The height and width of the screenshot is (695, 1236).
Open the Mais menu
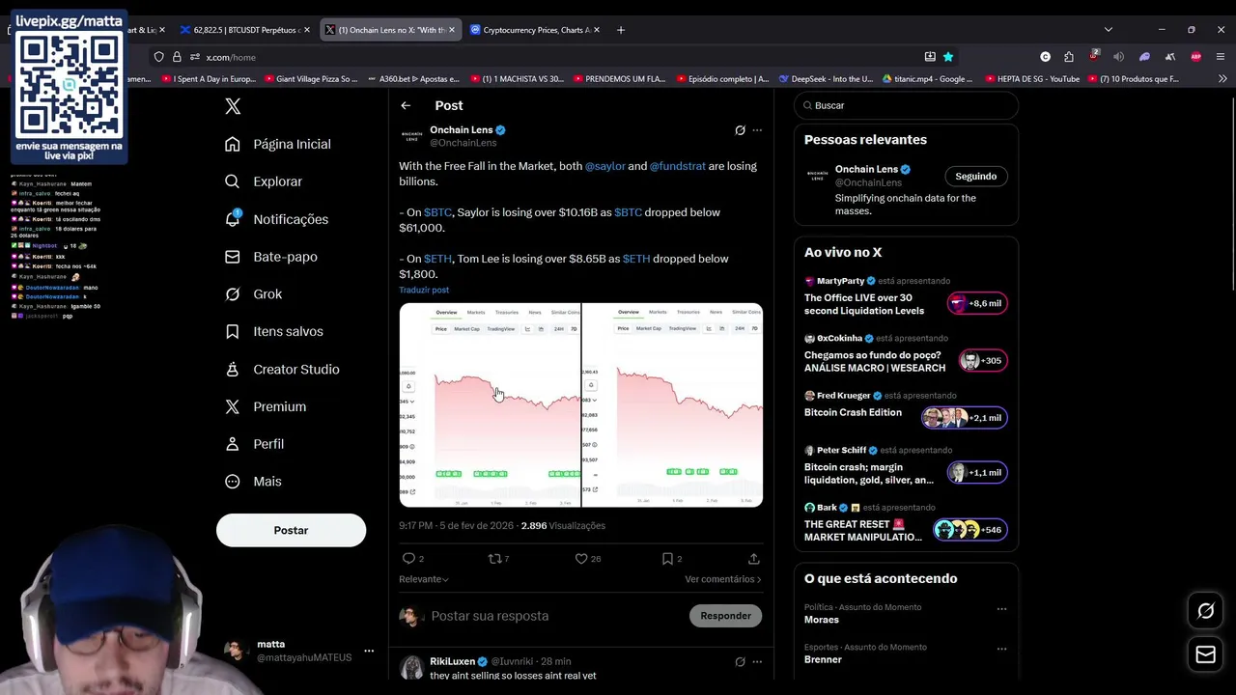tap(253, 482)
